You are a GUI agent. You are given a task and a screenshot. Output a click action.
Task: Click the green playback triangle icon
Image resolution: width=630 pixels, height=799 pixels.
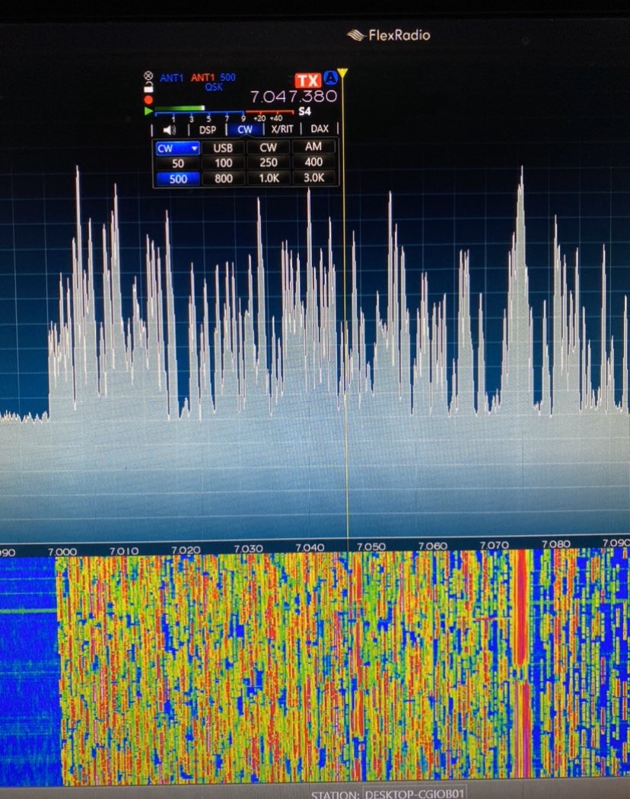[x=148, y=111]
